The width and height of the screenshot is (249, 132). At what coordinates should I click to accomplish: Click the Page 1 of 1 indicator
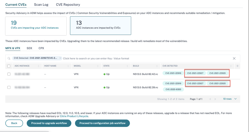pyautogui.click(x=196, y=99)
